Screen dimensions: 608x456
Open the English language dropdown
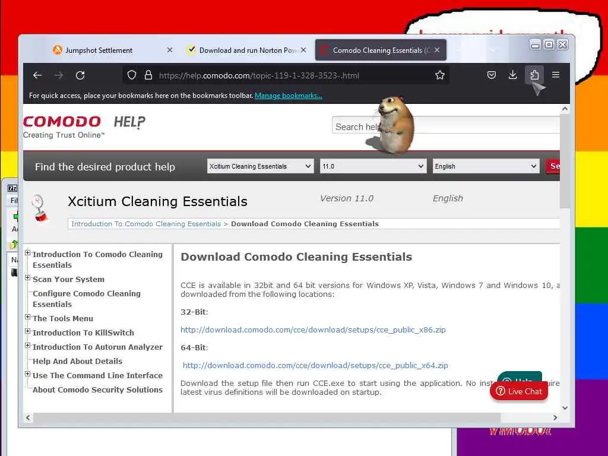[x=486, y=166]
